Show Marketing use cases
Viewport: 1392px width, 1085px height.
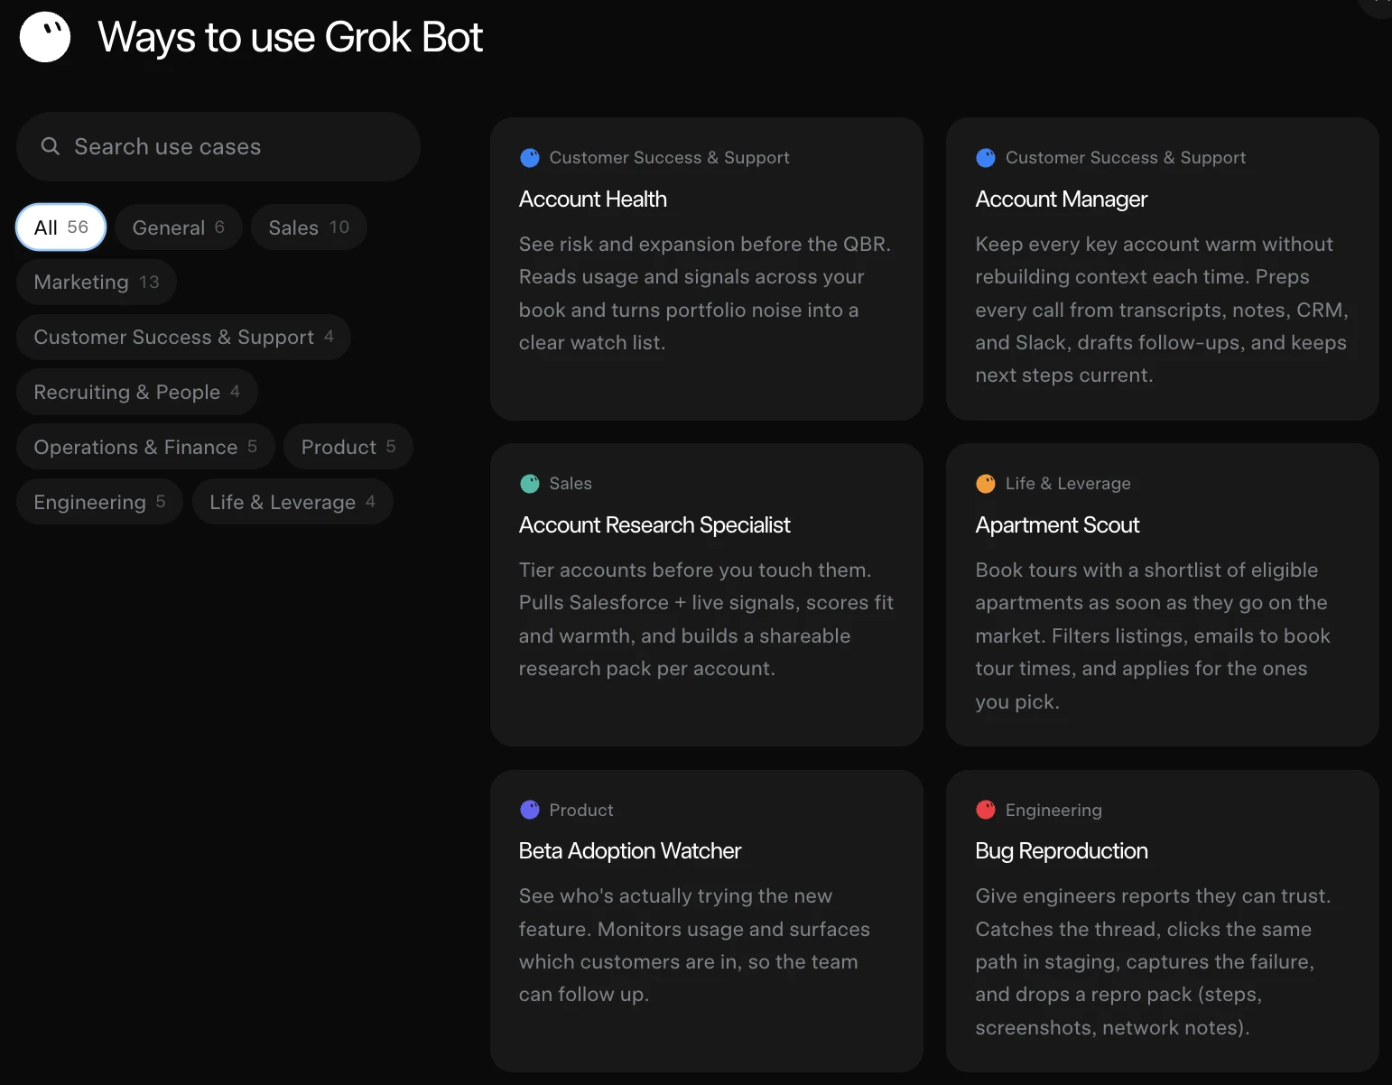point(97,283)
